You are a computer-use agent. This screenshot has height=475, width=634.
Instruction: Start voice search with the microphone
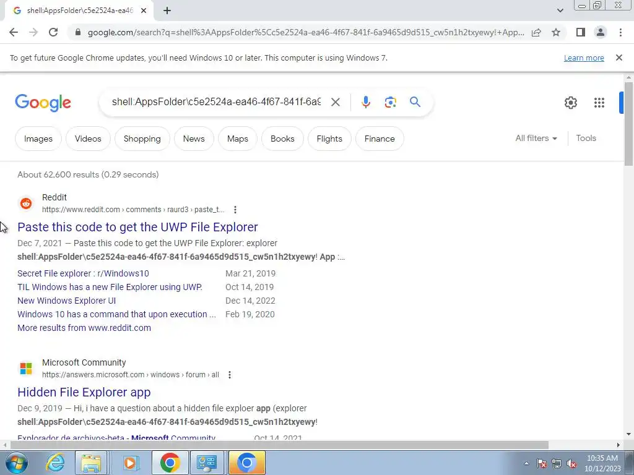365,102
